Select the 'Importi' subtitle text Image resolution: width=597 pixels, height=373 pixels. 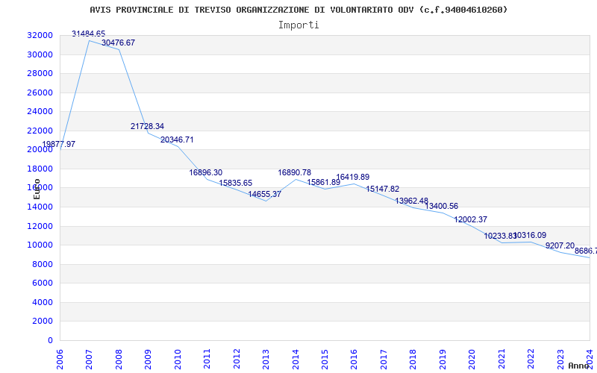click(298, 25)
